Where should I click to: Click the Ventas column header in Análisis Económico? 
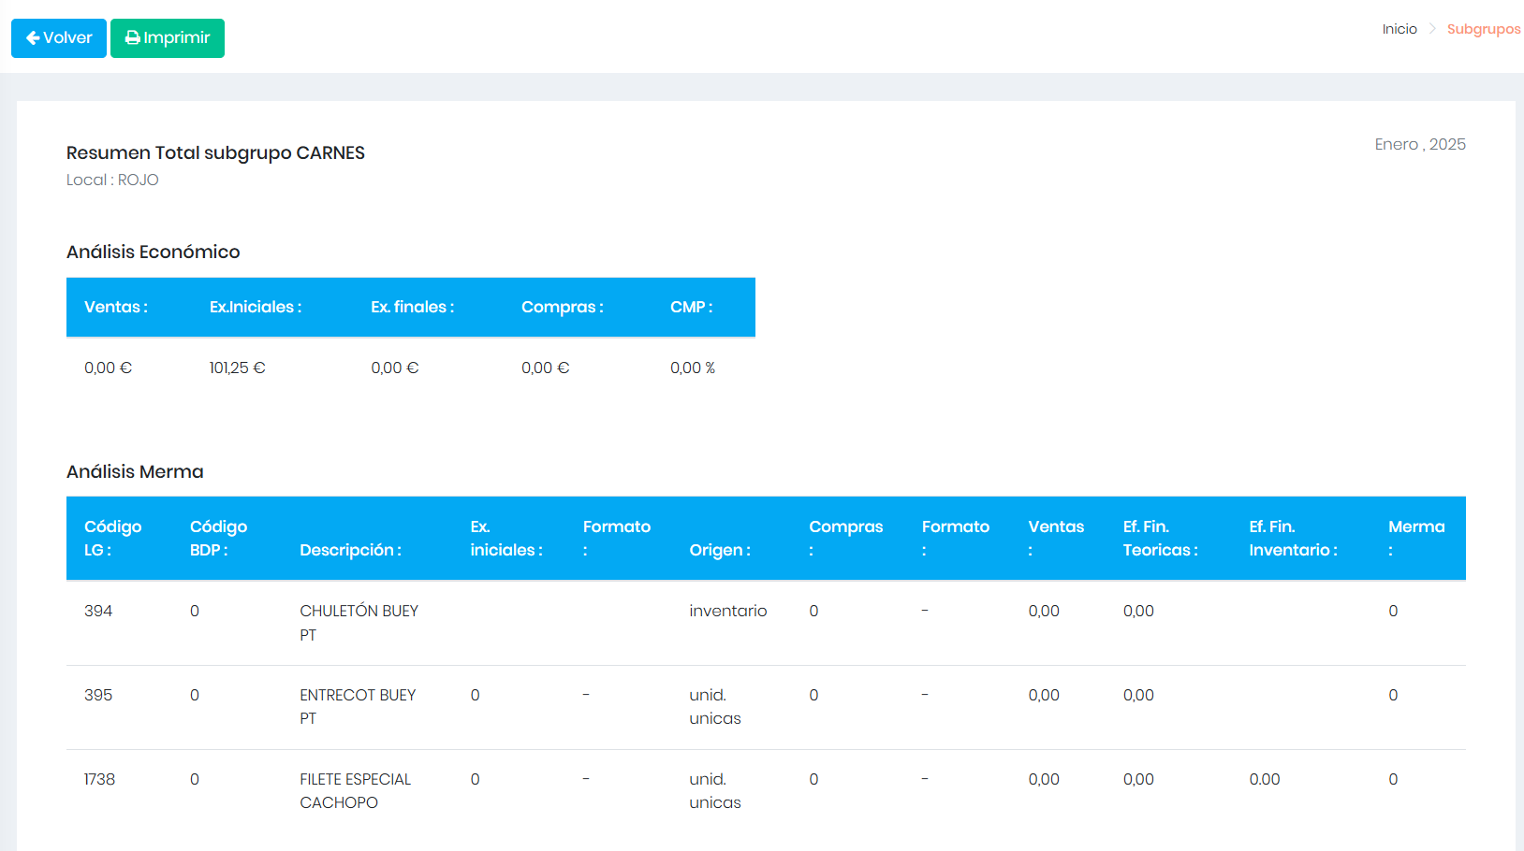coord(116,307)
